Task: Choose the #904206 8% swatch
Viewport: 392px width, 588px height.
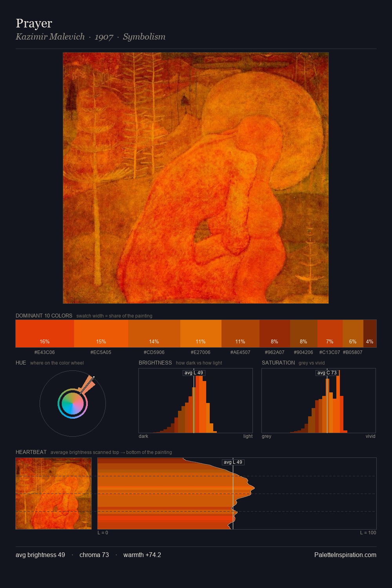Action: click(304, 334)
